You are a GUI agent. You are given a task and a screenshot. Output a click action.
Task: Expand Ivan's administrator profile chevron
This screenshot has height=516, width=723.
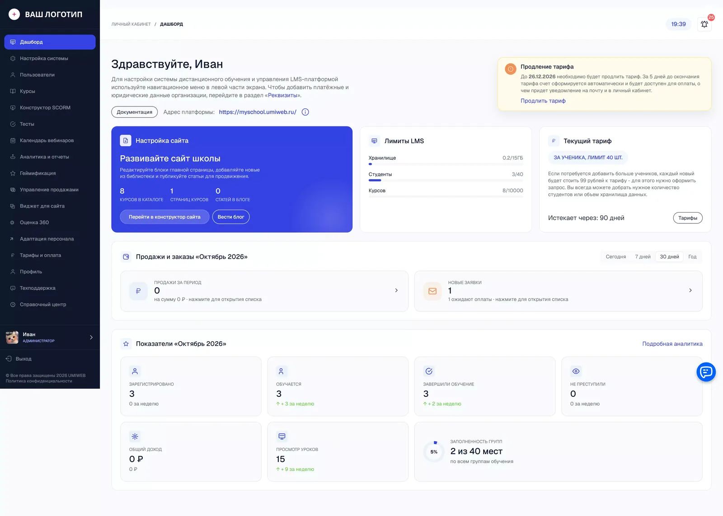91,337
